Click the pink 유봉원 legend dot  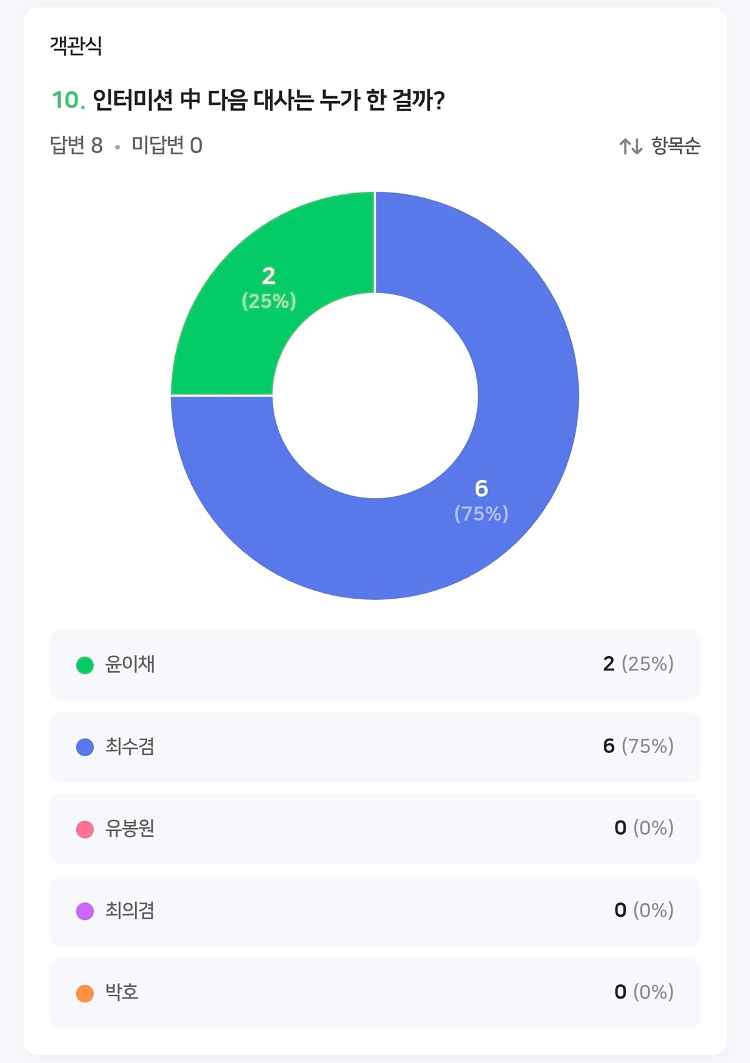tap(85, 830)
